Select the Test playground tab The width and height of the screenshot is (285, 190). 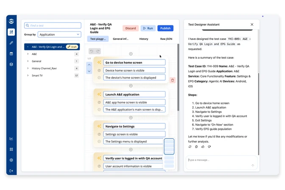tap(98, 39)
